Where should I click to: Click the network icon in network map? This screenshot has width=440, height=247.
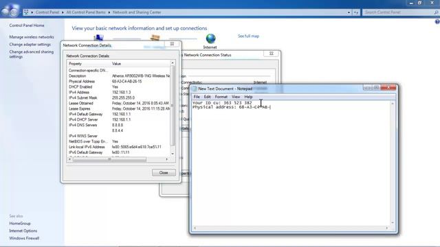pyautogui.click(x=155, y=38)
